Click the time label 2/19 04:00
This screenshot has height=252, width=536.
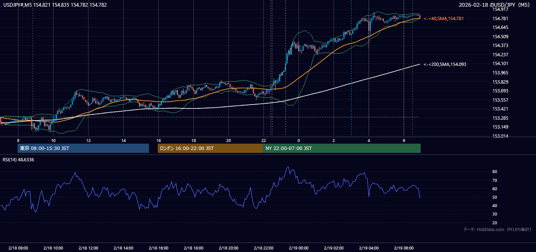[368, 248]
